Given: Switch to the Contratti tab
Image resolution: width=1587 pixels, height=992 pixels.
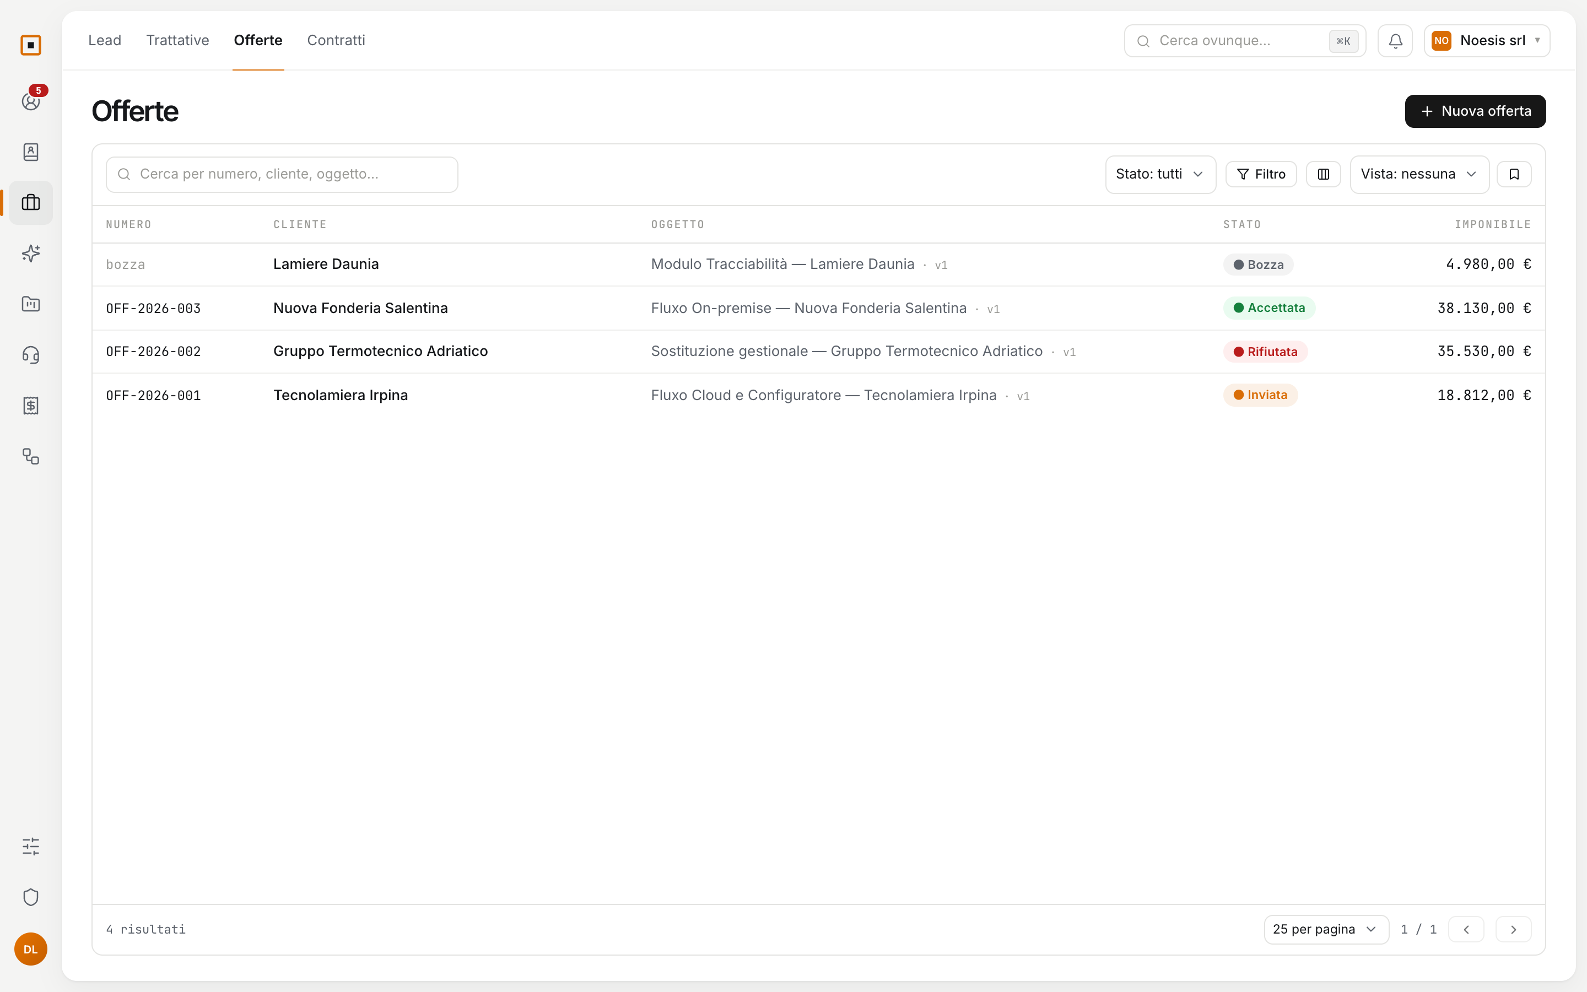Looking at the screenshot, I should point(336,40).
